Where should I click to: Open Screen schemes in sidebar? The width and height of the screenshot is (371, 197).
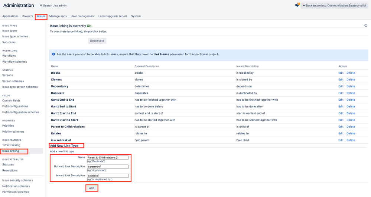coord(13,81)
